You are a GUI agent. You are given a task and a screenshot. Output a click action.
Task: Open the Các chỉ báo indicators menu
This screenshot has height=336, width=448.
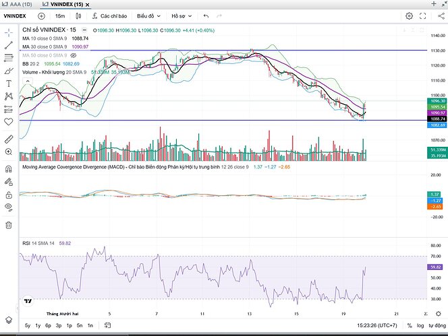(x=105, y=15)
